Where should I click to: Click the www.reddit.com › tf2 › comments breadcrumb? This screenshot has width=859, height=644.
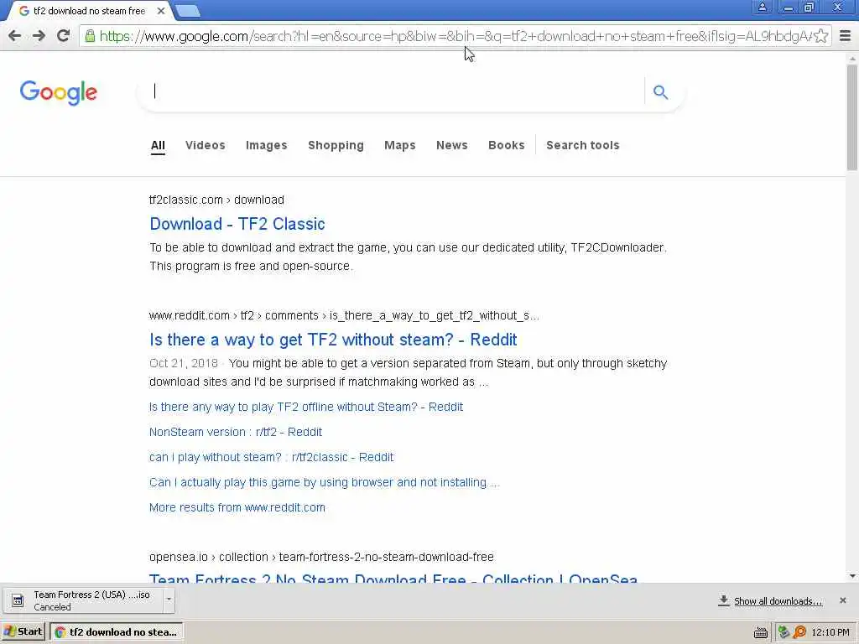pos(344,316)
